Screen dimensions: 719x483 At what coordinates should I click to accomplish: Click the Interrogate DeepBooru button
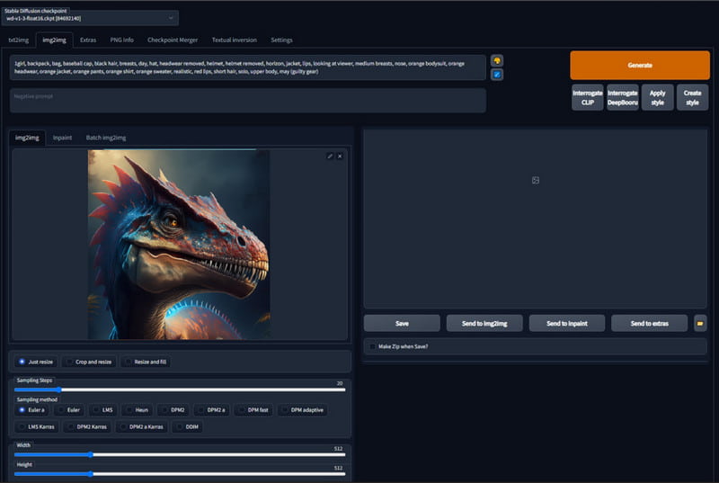click(622, 97)
